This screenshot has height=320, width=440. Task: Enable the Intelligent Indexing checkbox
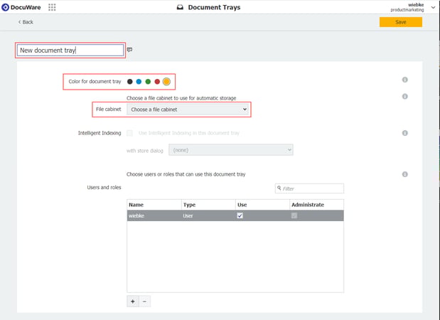click(x=129, y=133)
